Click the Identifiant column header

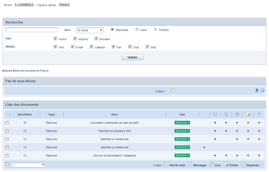(x=25, y=115)
